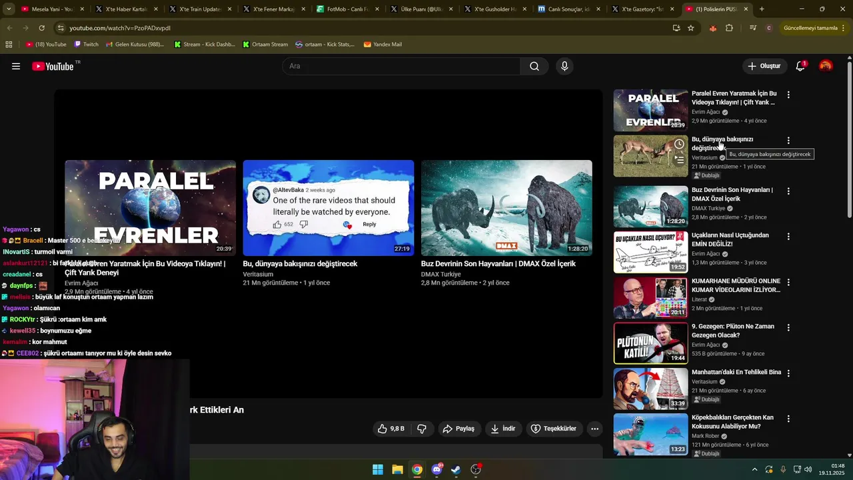
Task: Go back in browser history
Action: coord(9,28)
